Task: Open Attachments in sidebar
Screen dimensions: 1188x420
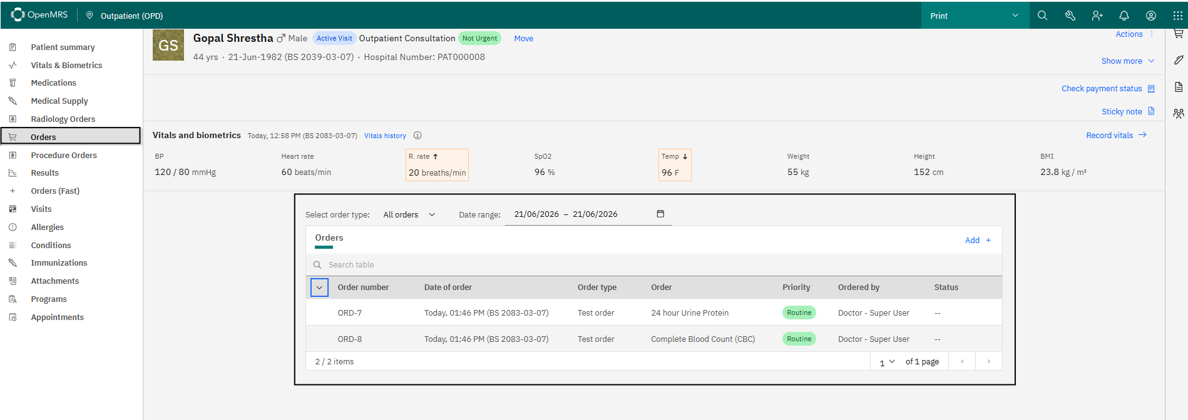Action: tap(55, 281)
